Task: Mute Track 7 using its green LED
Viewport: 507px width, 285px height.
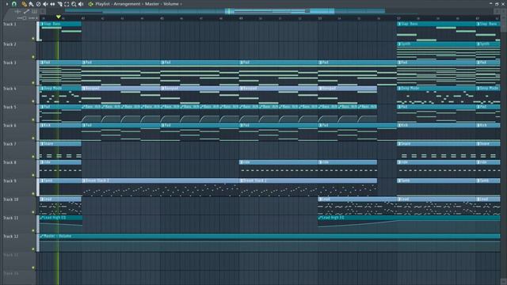Action: (33, 157)
